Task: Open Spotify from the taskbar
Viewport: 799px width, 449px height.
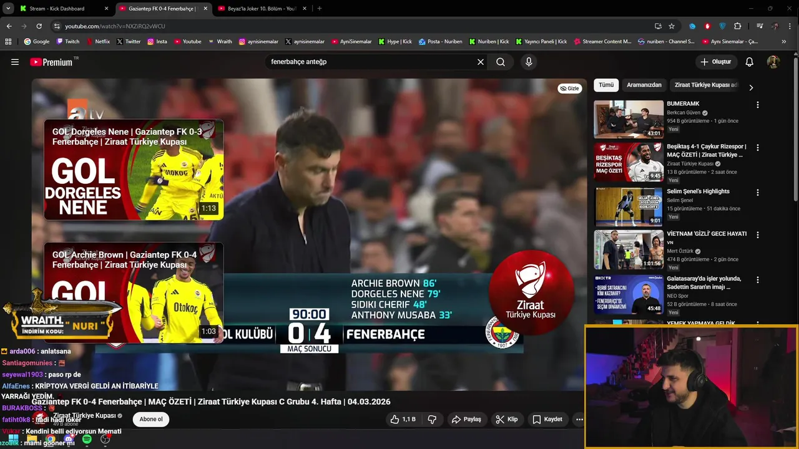Action: pos(87,440)
